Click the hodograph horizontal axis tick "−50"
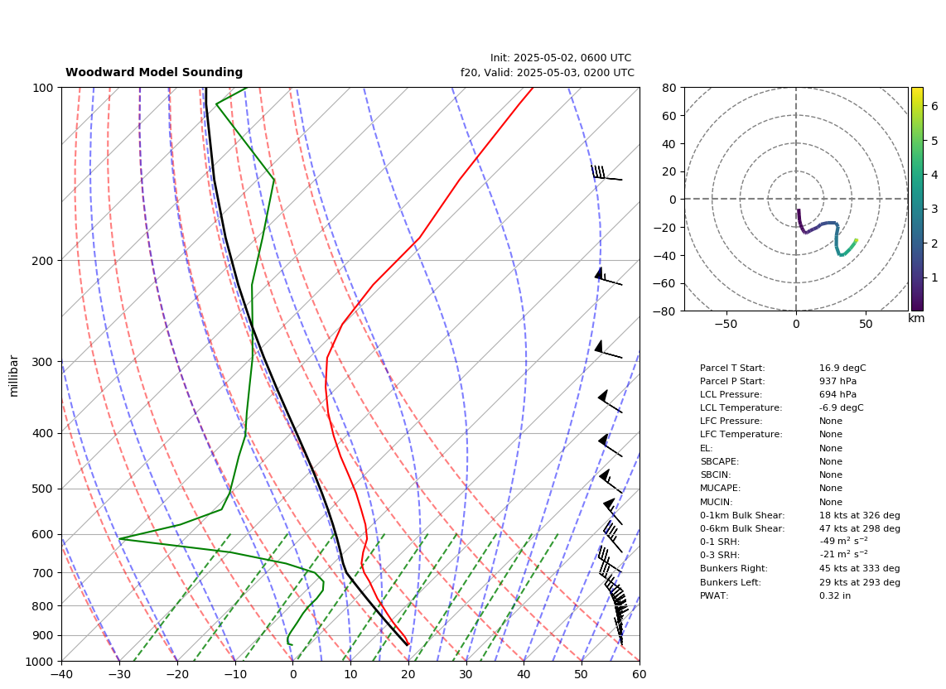Image resolution: width=946 pixels, height=689 pixels. click(726, 324)
